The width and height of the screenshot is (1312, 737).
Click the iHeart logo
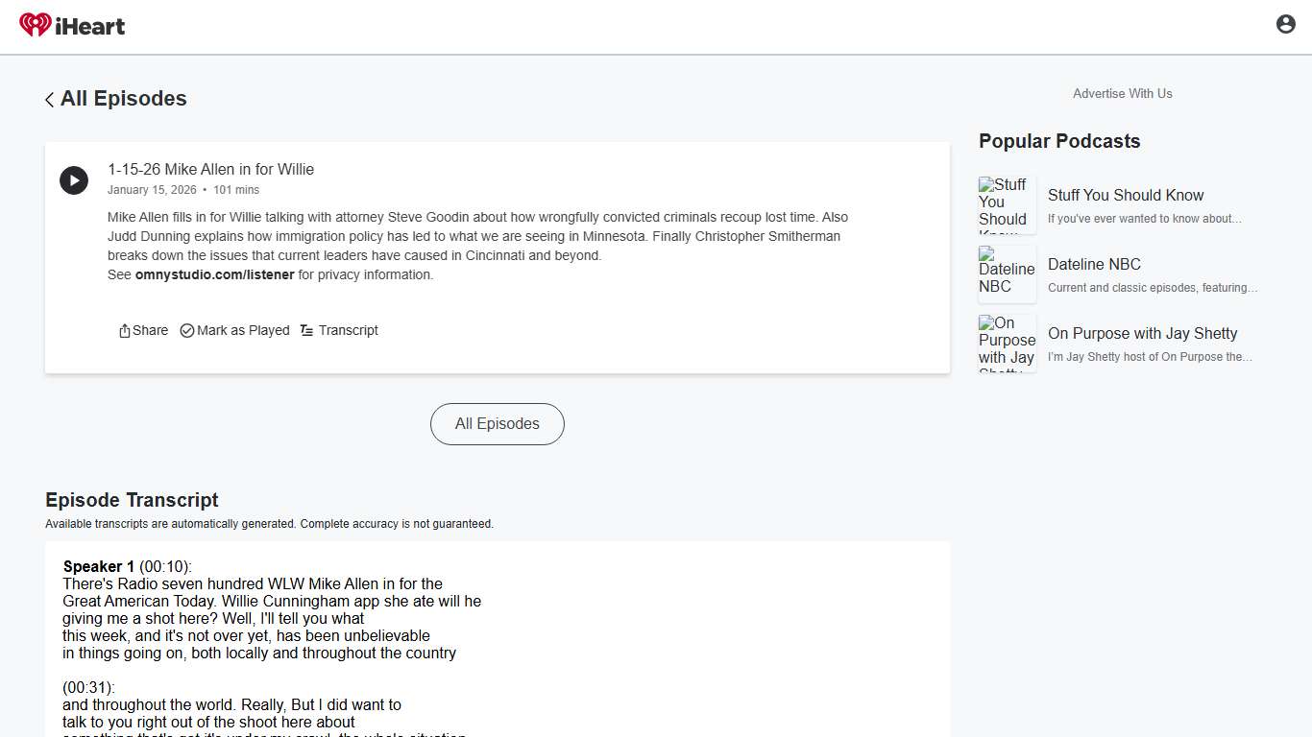tap(72, 26)
